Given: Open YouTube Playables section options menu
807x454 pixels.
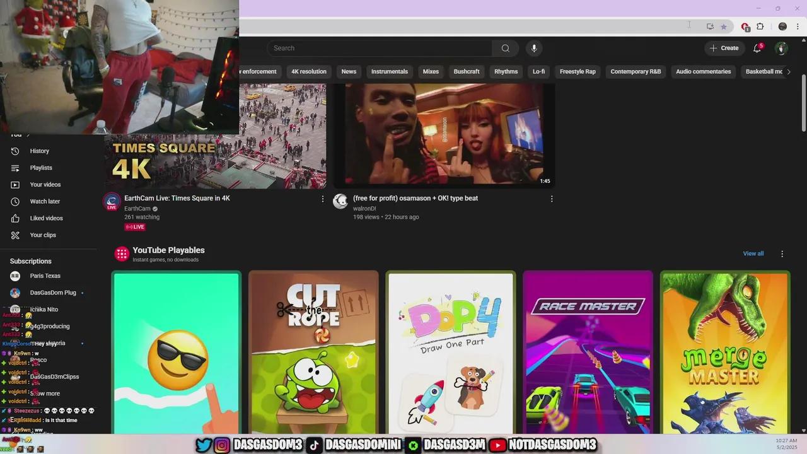Looking at the screenshot, I should (782, 253).
